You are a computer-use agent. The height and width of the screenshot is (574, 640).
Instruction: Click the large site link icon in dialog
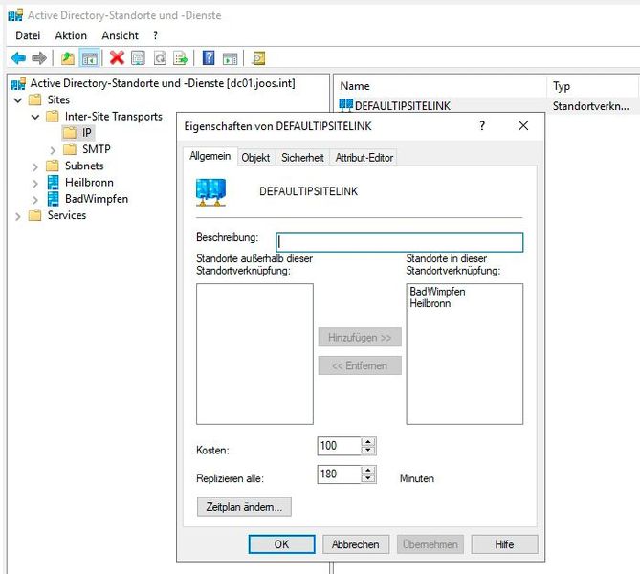210,192
